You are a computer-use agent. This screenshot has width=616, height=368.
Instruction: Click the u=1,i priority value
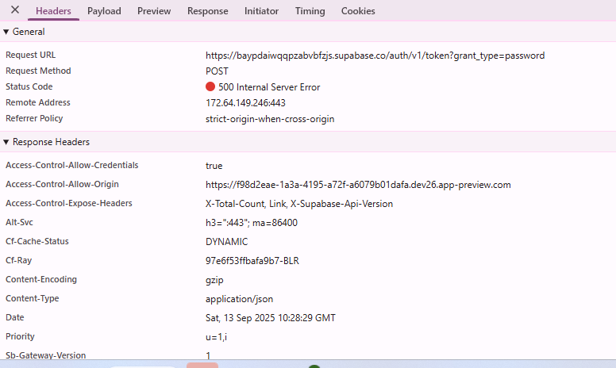click(x=216, y=337)
